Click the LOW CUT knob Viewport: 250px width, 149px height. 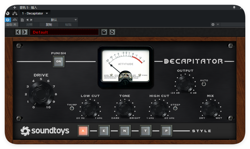(90, 109)
